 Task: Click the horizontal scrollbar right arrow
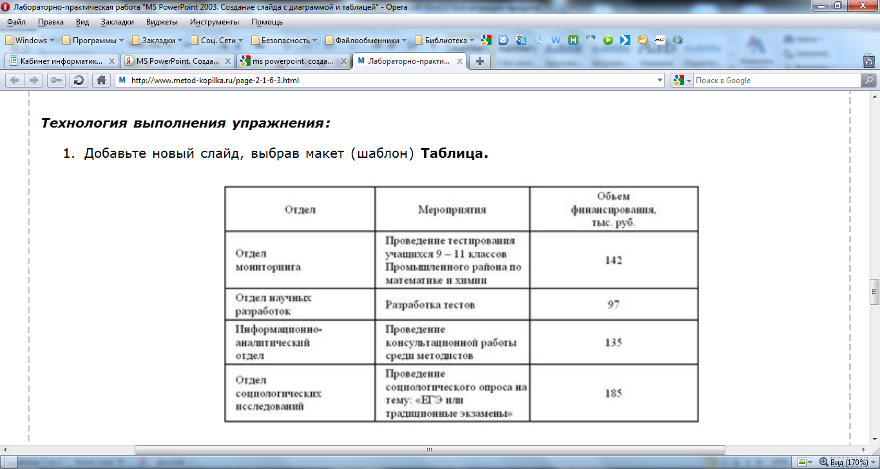[864, 450]
